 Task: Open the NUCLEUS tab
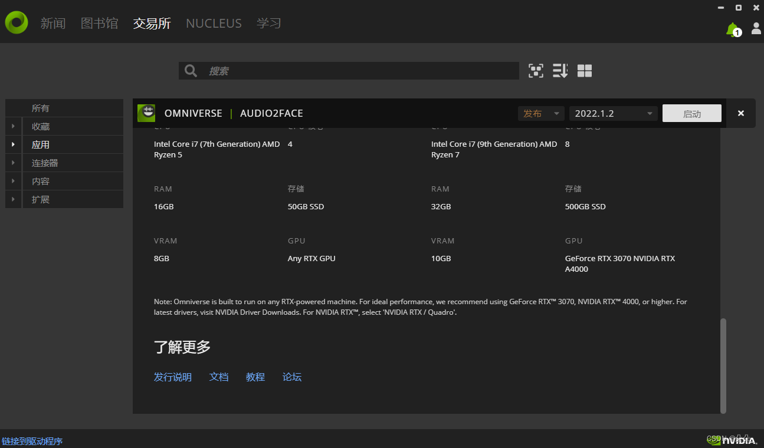tap(214, 23)
